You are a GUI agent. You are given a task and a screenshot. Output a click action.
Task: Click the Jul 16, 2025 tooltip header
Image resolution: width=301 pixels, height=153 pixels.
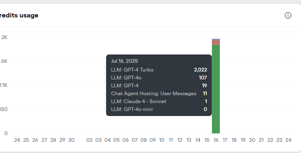point(125,61)
